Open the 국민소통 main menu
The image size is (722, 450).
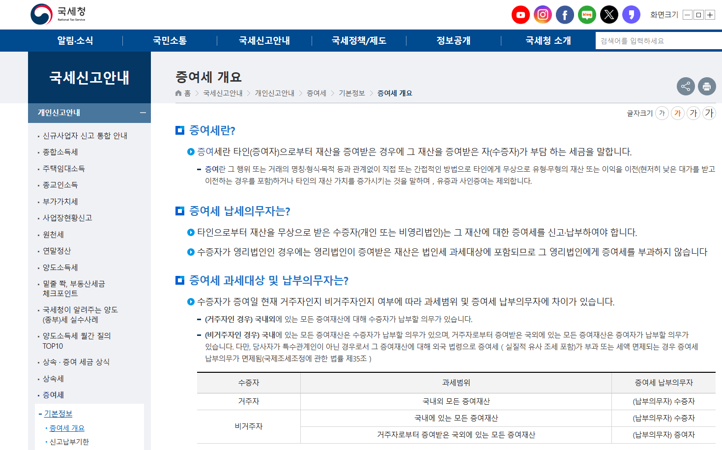[170, 40]
